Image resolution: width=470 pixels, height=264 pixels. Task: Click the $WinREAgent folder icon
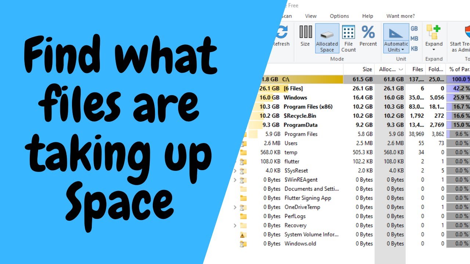click(243, 180)
